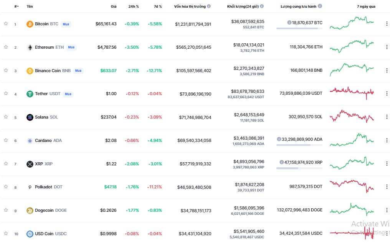Open the Tether 7-day sparkline chart

point(352,93)
